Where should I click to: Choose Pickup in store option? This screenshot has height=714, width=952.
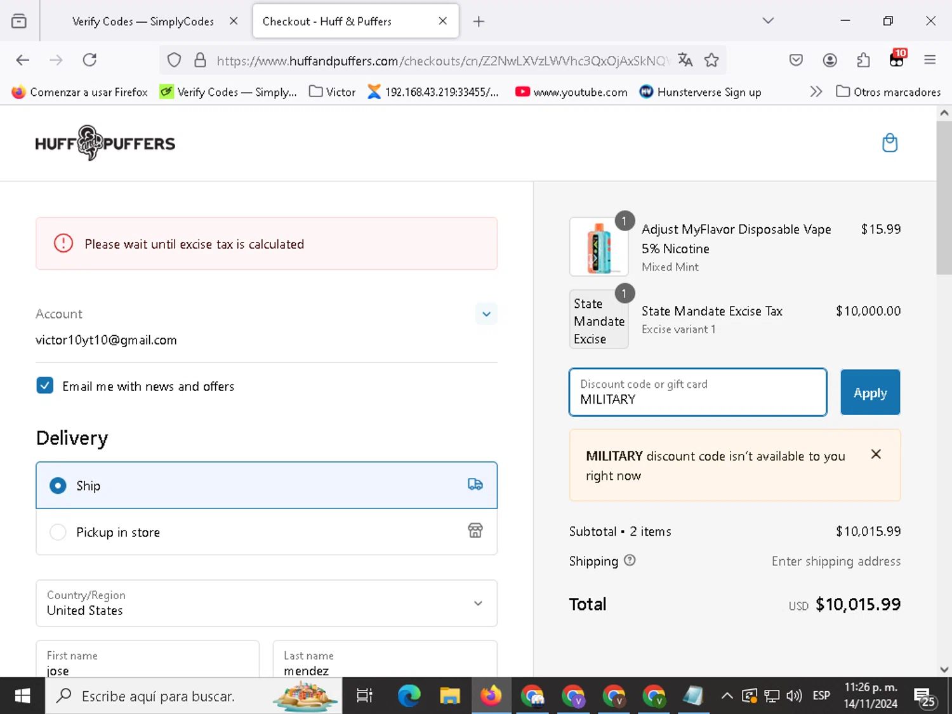[x=58, y=532]
